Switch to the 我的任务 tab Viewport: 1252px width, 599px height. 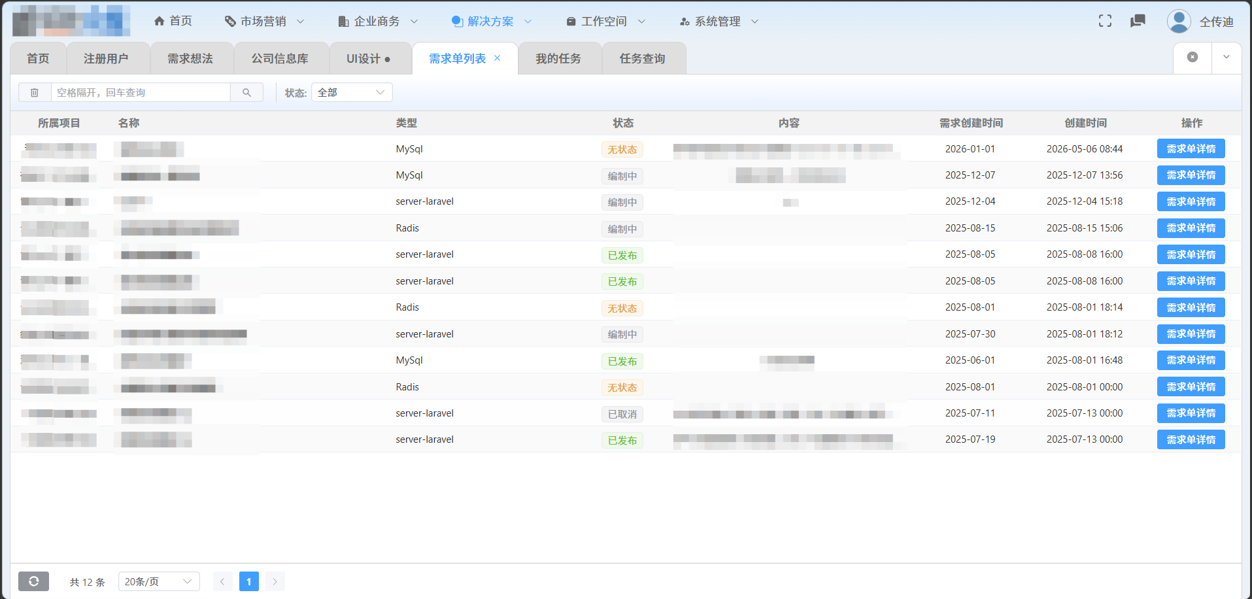558,59
